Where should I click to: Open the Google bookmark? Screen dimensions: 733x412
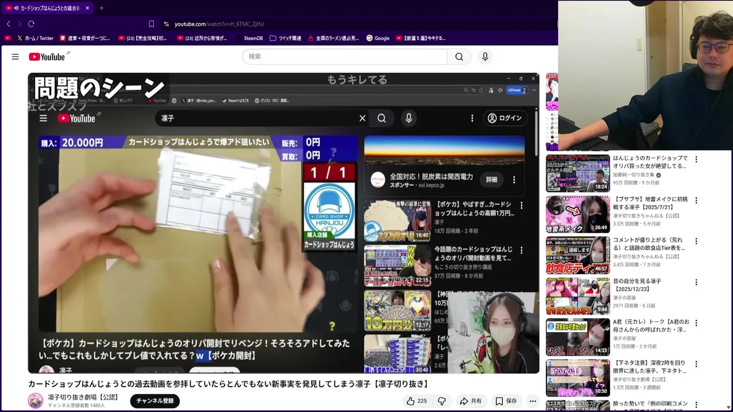378,38
